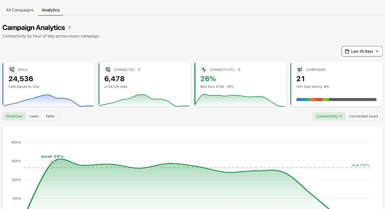Screen dimensions: 385x209
Task: Select the Analytics tab
Action: 51,10
